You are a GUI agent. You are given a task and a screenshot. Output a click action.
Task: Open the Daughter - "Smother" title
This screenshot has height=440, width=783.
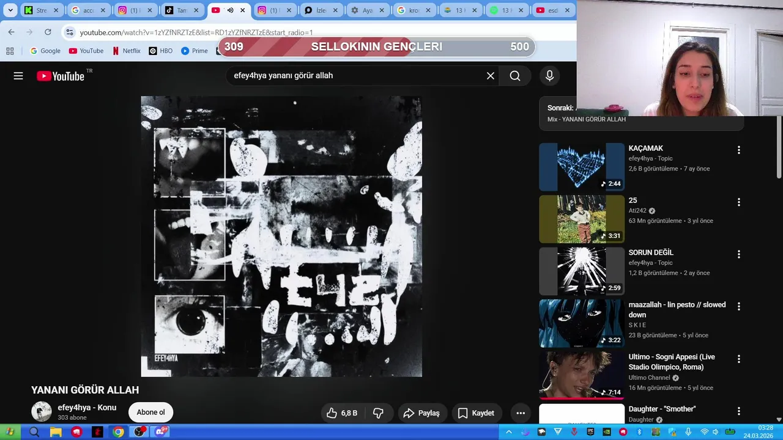tap(662, 409)
